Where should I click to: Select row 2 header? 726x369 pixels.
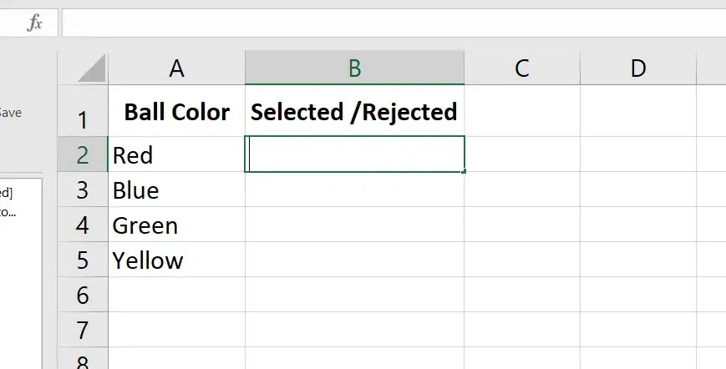click(x=82, y=154)
